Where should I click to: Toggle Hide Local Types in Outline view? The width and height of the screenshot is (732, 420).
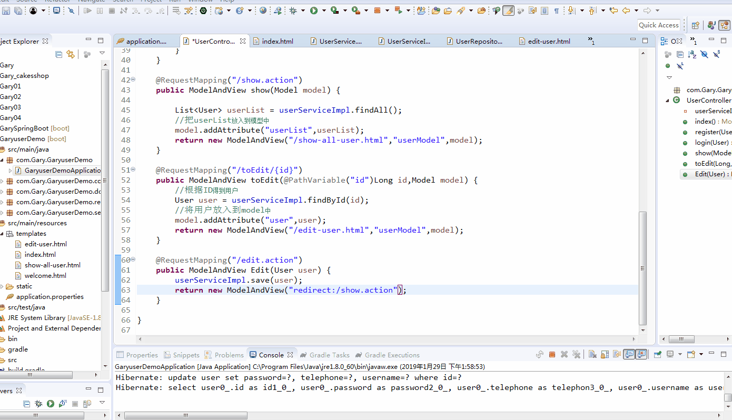[680, 66]
